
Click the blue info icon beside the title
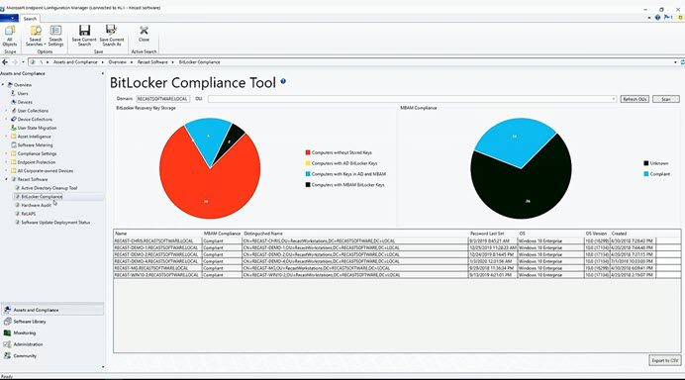[283, 81]
